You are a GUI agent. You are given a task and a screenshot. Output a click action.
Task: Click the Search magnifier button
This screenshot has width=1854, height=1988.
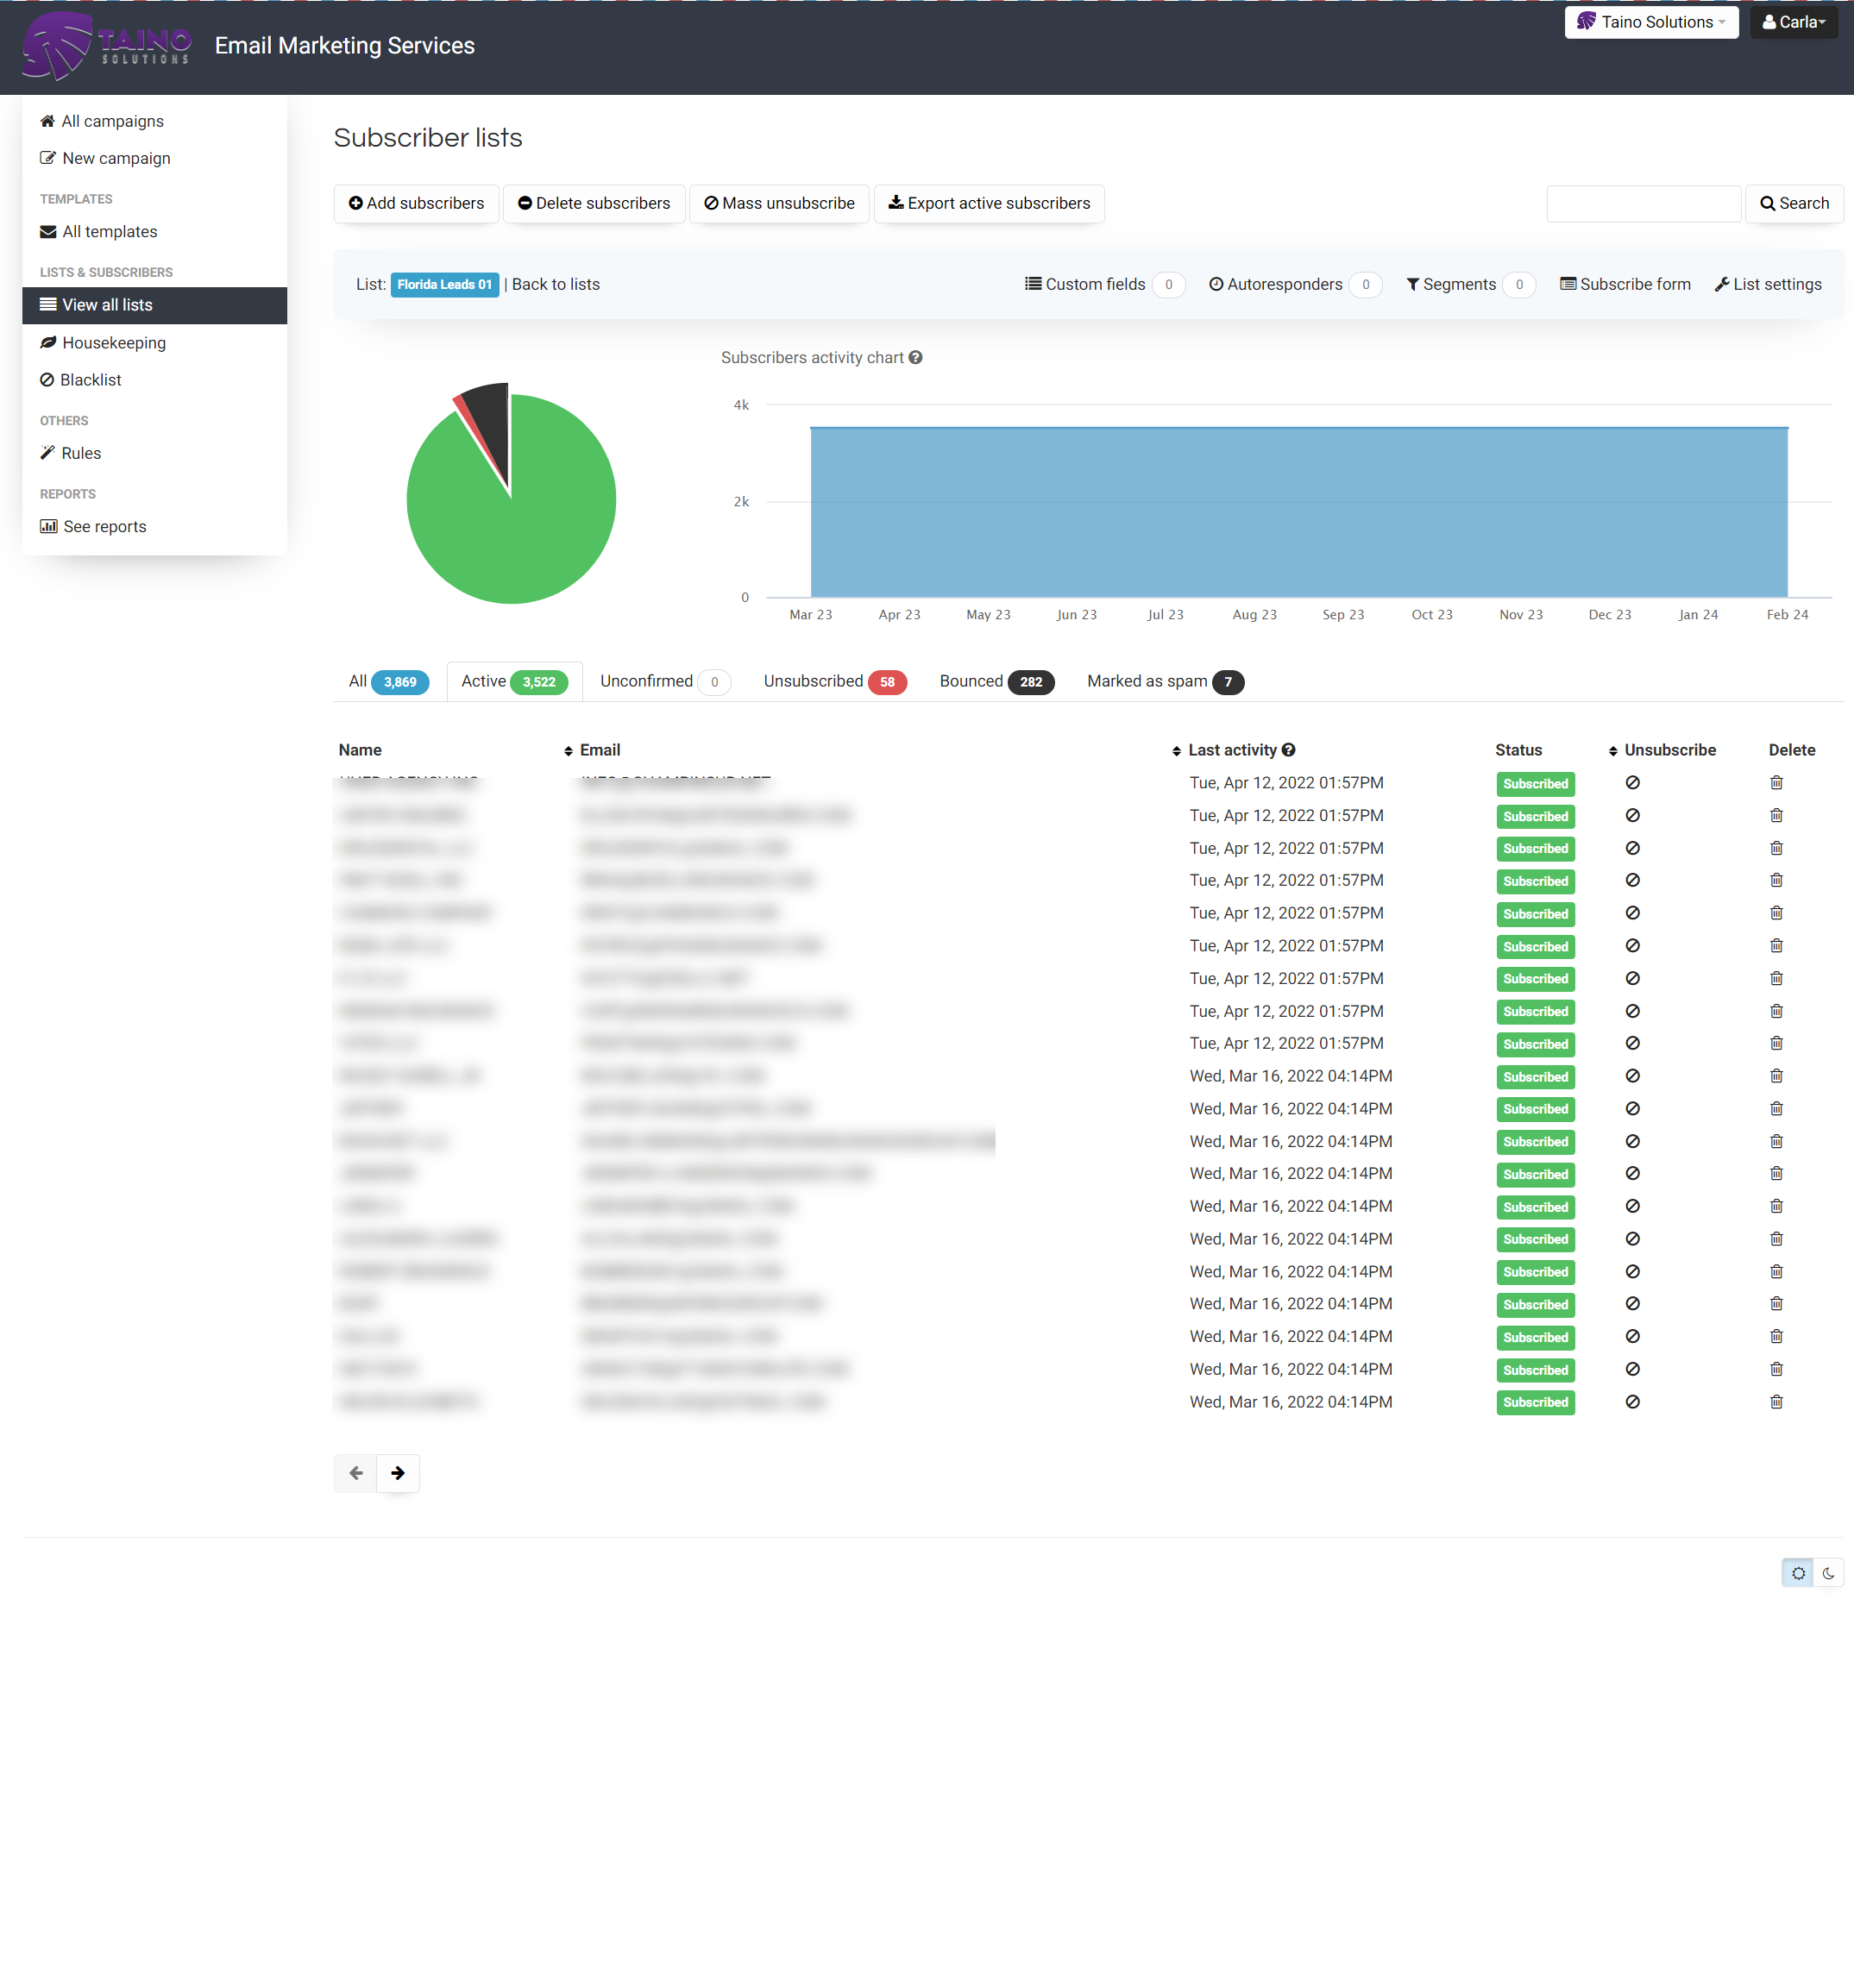(x=1795, y=203)
